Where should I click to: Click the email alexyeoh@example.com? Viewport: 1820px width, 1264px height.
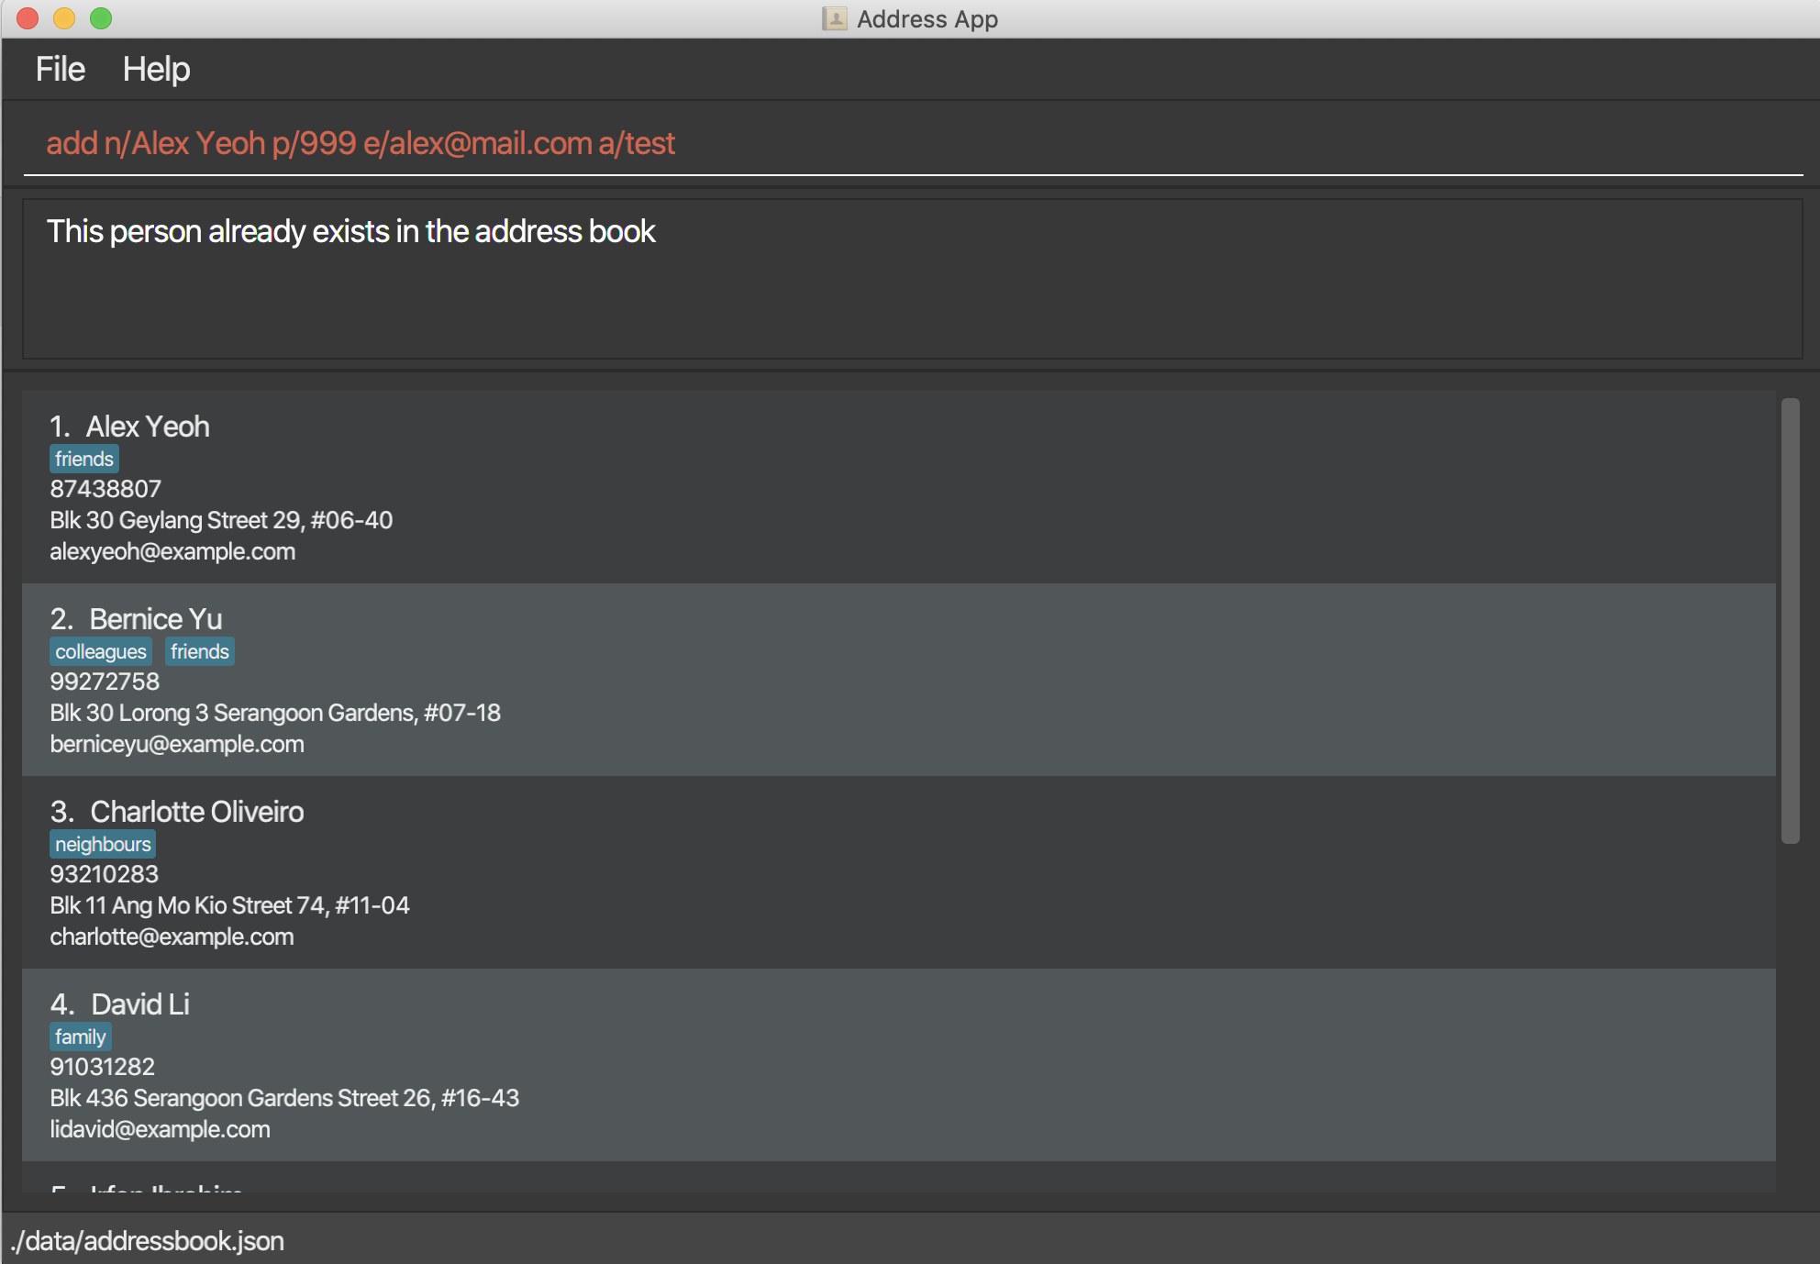point(172,552)
